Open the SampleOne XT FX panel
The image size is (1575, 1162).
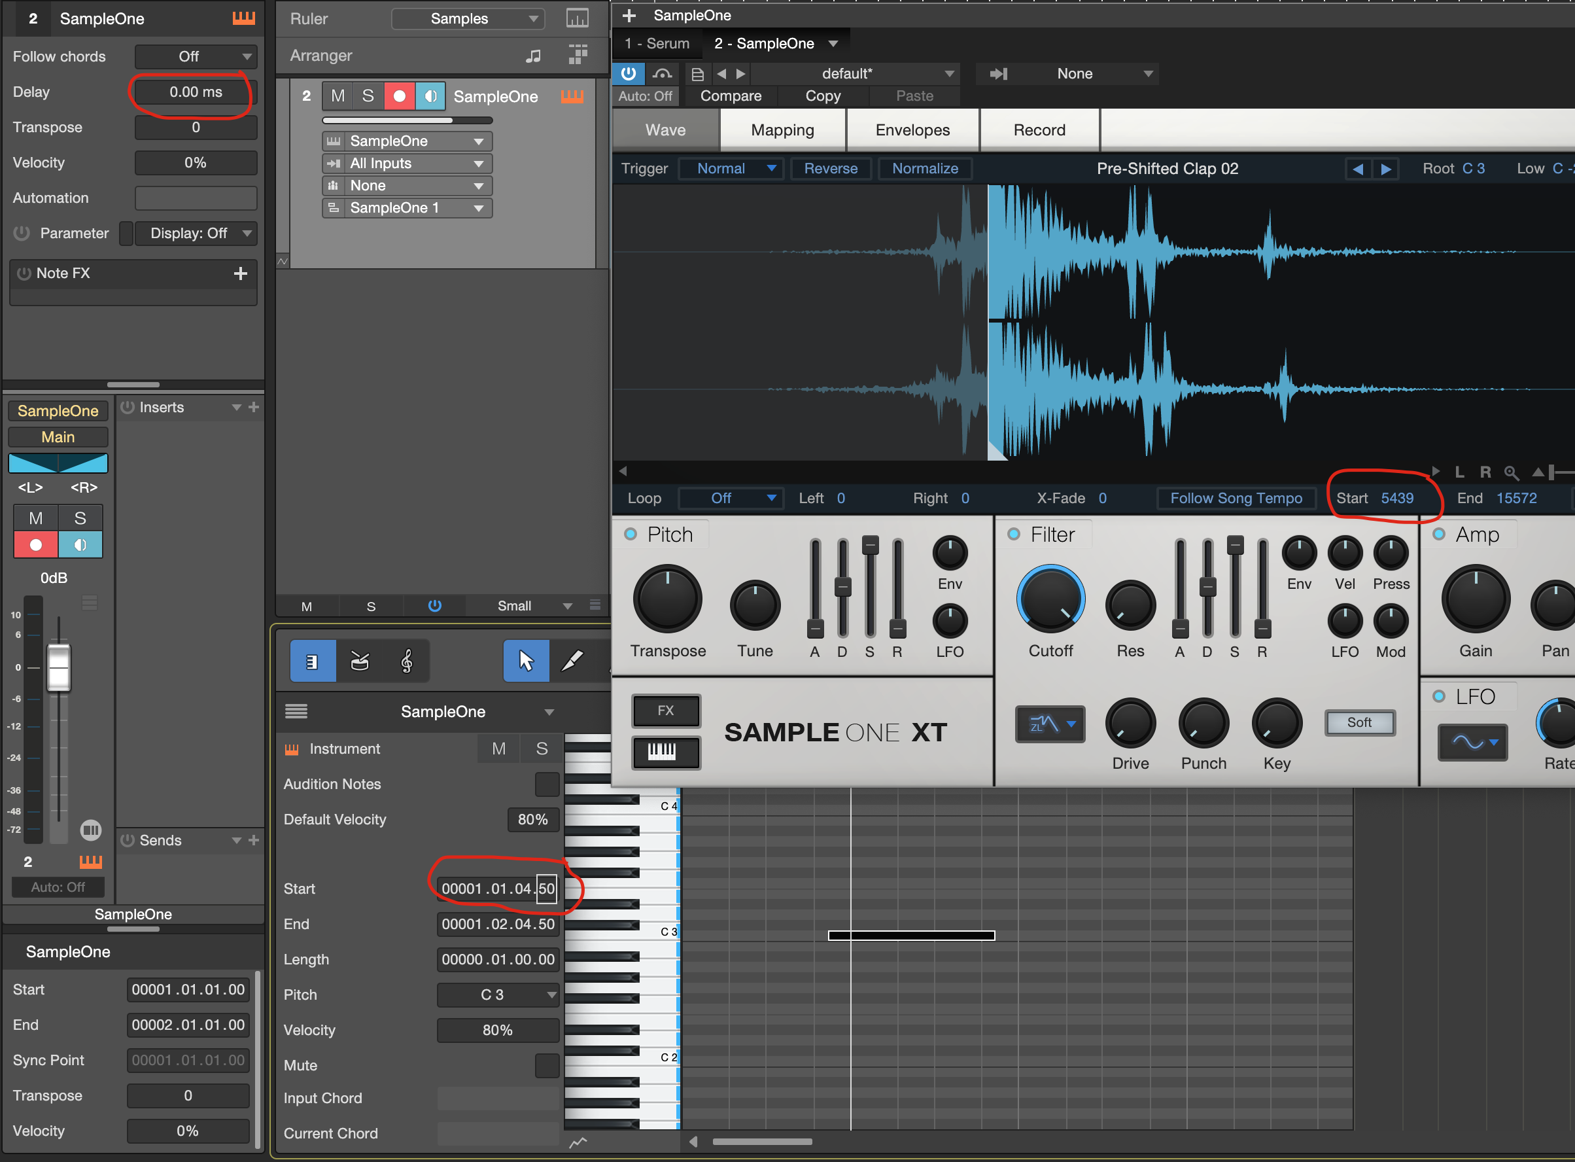tap(665, 711)
